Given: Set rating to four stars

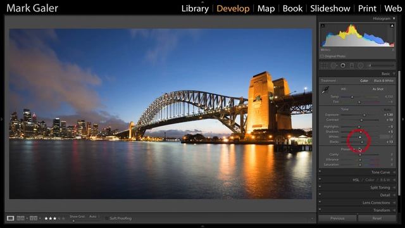Looking at the screenshot, I should 59,218.
